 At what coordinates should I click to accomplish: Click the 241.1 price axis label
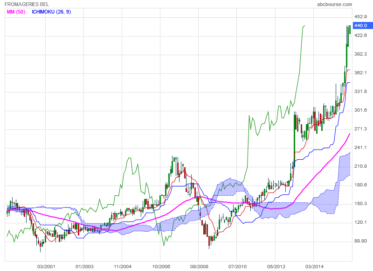[x=360, y=148]
